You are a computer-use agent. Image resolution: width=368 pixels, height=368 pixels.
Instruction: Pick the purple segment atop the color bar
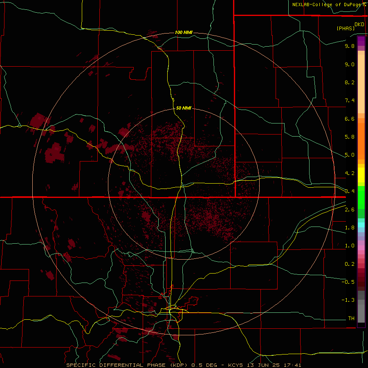[361, 41]
